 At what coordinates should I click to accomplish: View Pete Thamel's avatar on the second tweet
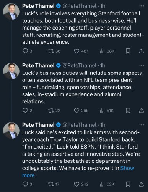click(11, 71)
